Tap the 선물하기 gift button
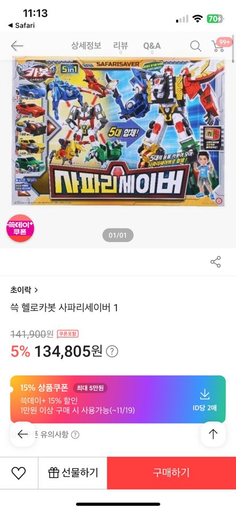Viewport: 236px width, 511px height. [x=73, y=473]
